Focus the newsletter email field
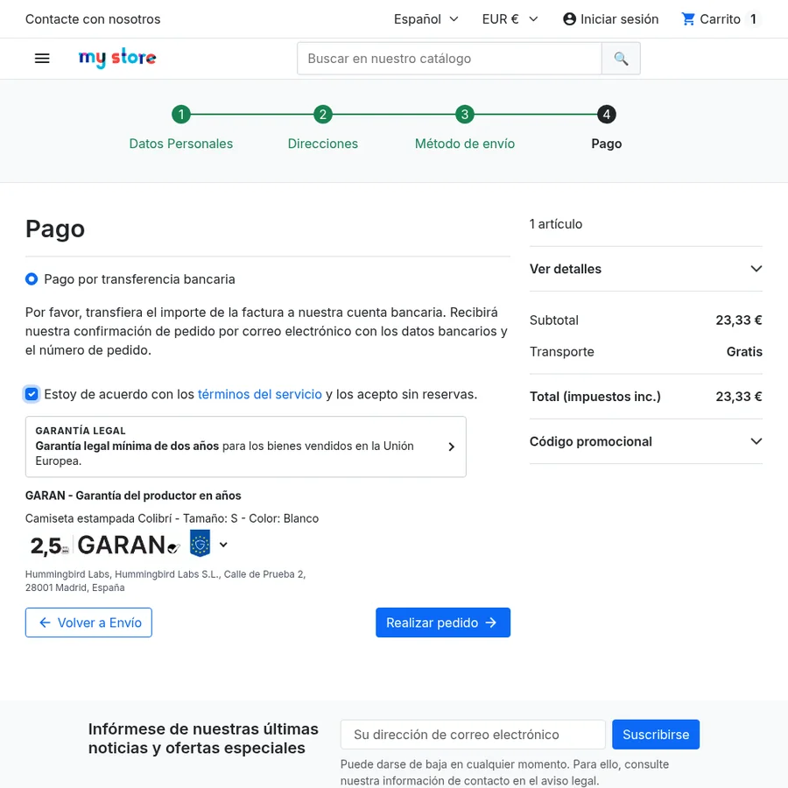The image size is (788, 788). click(473, 735)
